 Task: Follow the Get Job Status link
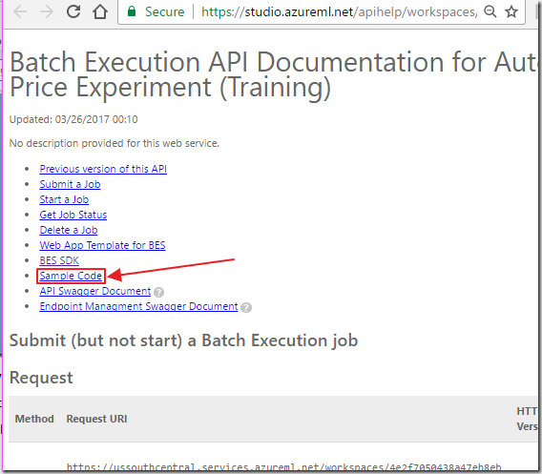coord(73,215)
